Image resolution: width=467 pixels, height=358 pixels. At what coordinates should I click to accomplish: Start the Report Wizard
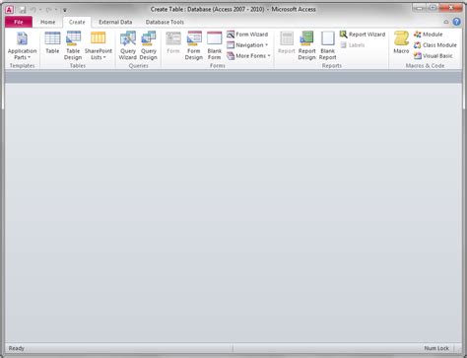point(363,35)
